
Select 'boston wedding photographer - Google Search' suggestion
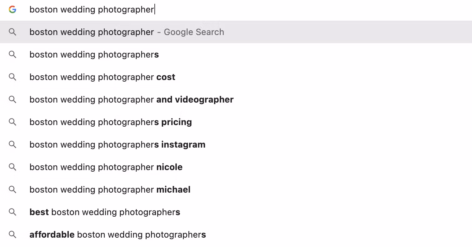[x=127, y=32]
